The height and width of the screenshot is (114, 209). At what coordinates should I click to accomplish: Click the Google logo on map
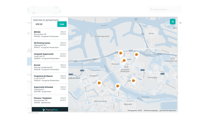74,110
